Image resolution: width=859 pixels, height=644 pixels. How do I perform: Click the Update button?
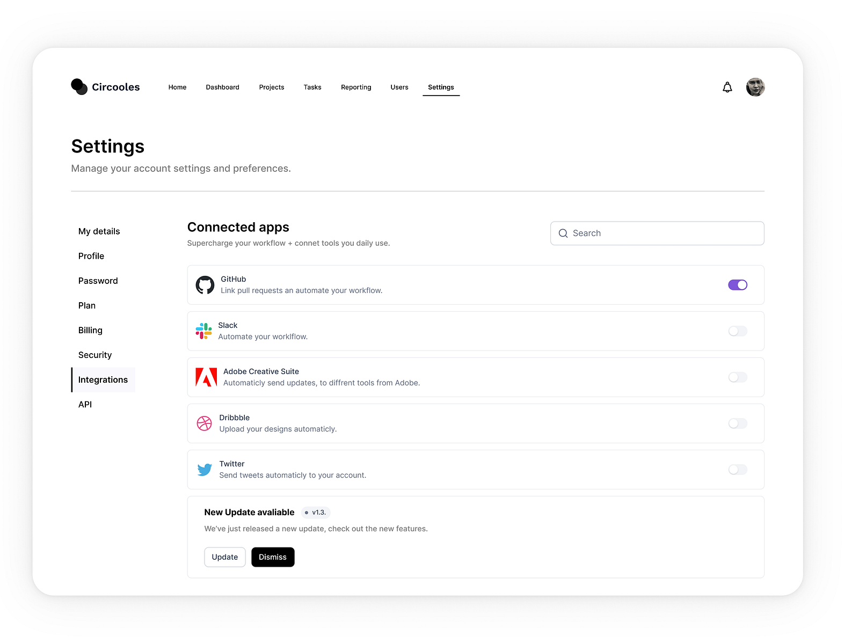[x=224, y=557]
